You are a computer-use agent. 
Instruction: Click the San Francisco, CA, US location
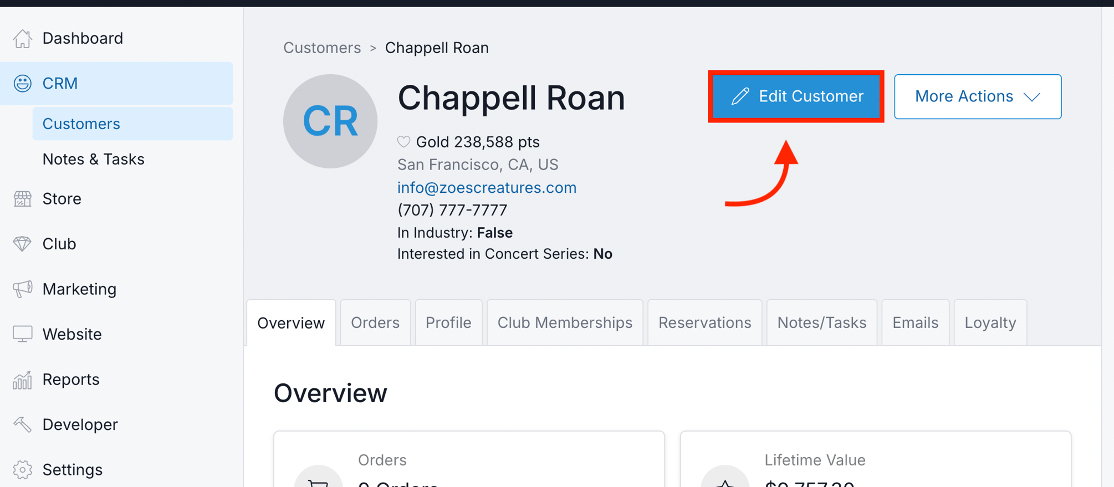[x=478, y=165]
